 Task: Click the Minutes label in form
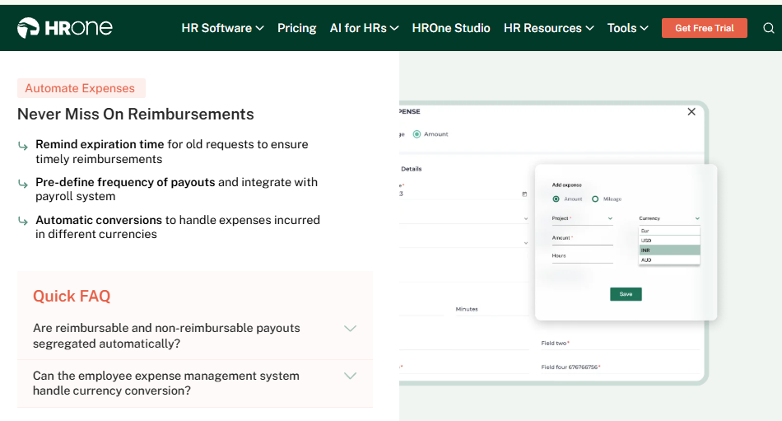click(467, 309)
